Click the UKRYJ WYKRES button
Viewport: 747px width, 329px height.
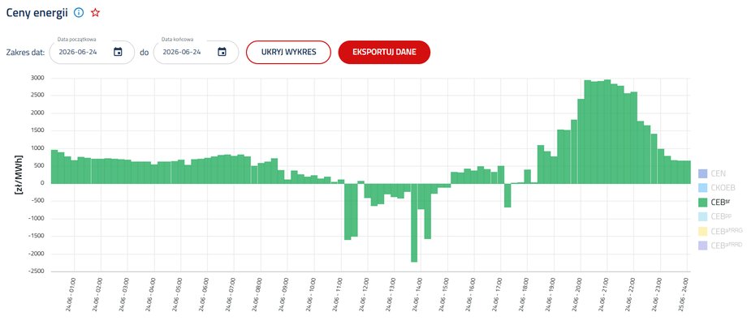click(x=288, y=52)
